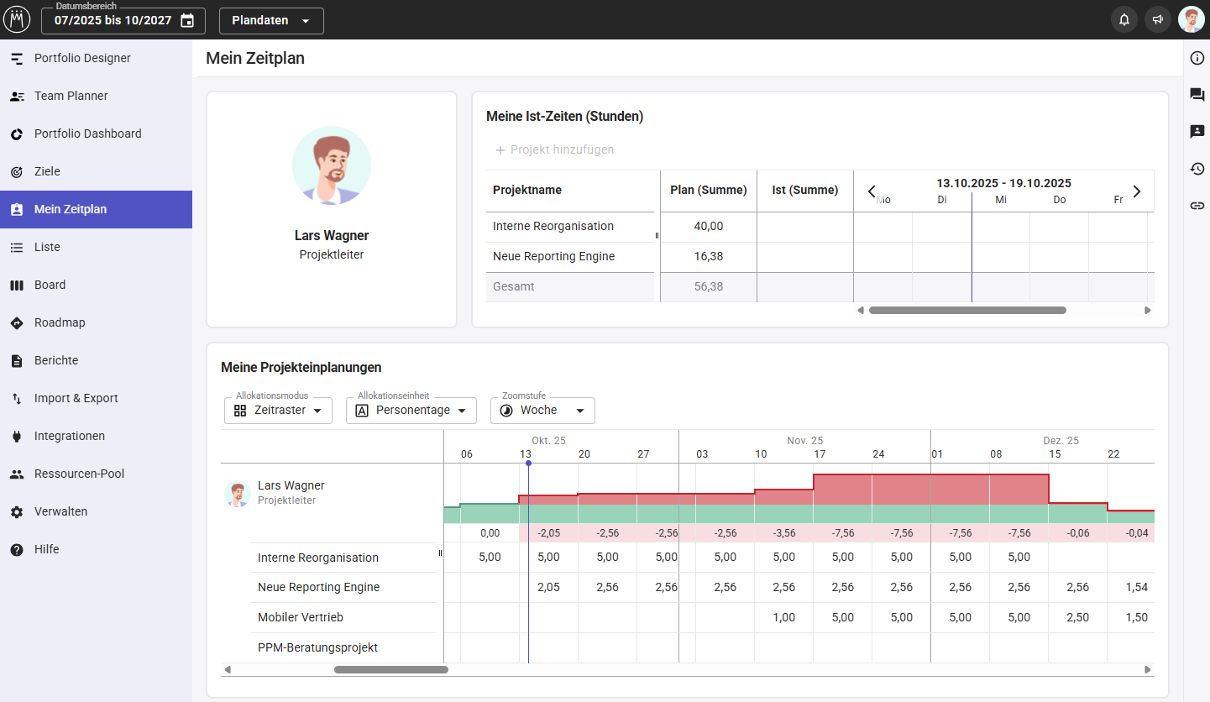
Task: Go to next week in Ist-Zeiten
Action: coord(1137,191)
